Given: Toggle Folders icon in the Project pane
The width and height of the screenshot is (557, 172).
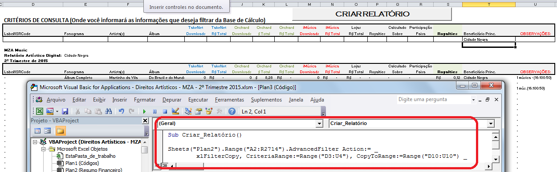Looking at the screenshot, I should click(60, 131).
